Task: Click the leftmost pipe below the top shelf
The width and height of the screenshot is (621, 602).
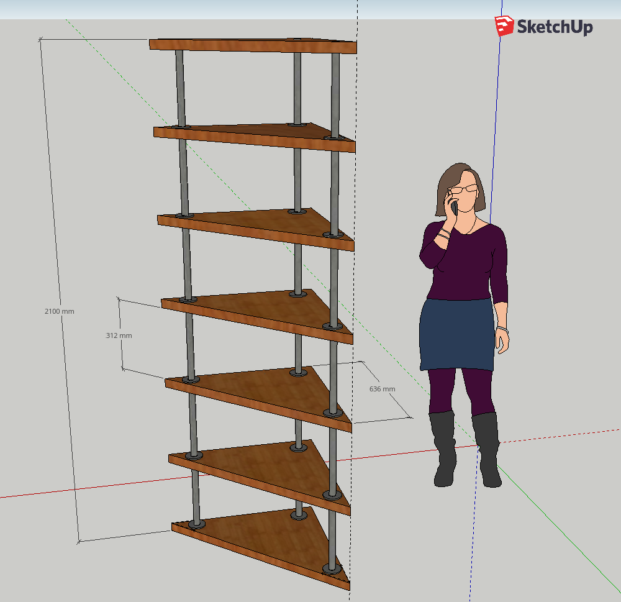Action: (180, 87)
